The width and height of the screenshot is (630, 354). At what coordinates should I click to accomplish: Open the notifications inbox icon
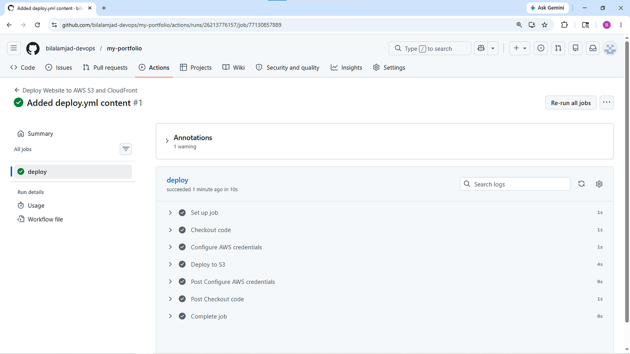[593, 48]
